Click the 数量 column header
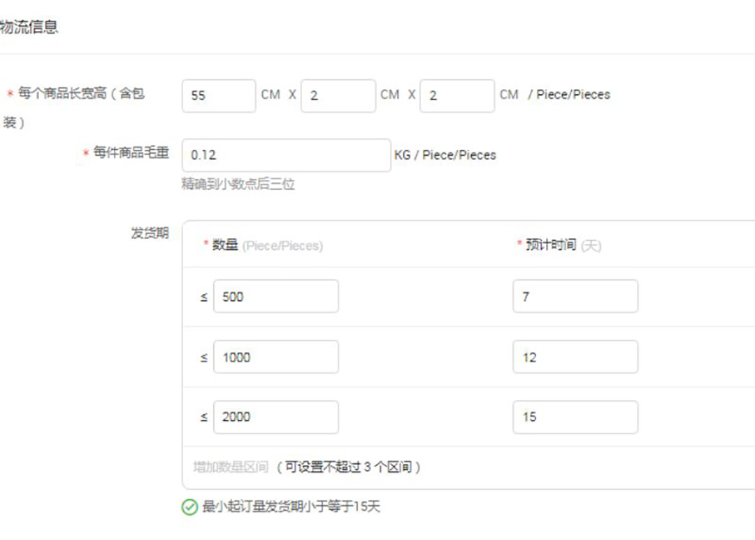 click(x=225, y=245)
